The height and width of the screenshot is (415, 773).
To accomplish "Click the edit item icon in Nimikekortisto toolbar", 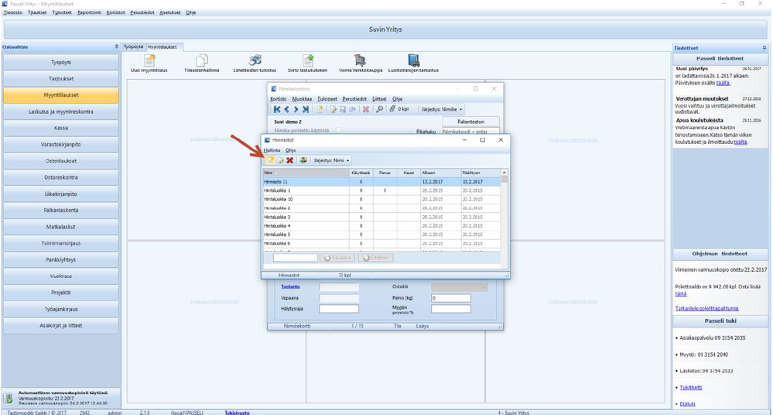I will click(333, 109).
